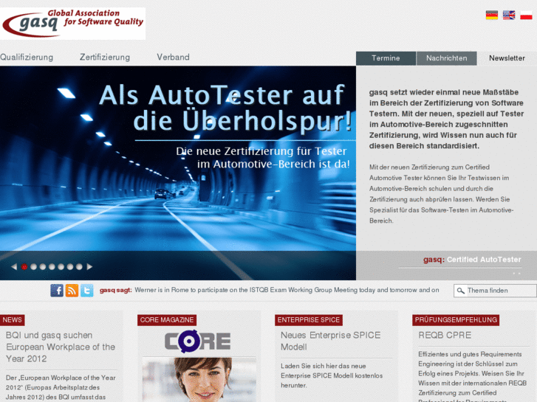This screenshot has width=537, height=402.
Task: Click the PRÜFUNGSEMPFEHLUNG section label
Action: (x=456, y=320)
